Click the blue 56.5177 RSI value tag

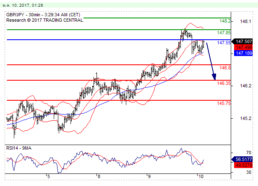tap(243, 159)
